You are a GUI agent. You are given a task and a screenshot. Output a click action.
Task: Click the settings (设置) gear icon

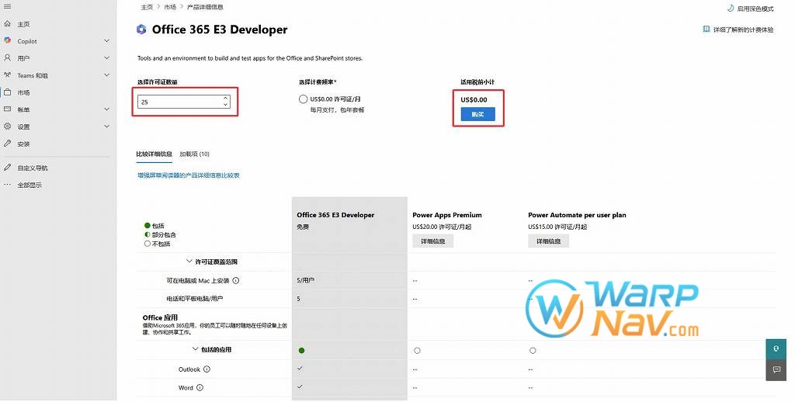tap(7, 126)
